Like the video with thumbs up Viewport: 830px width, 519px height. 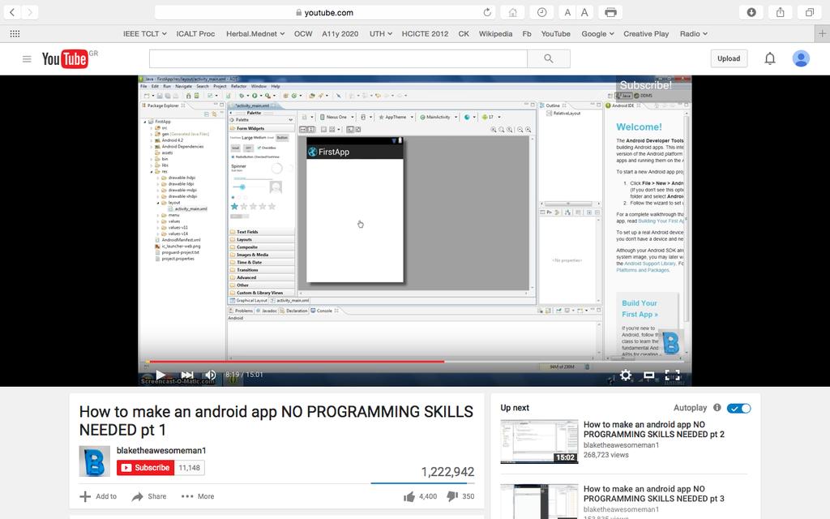coord(409,496)
